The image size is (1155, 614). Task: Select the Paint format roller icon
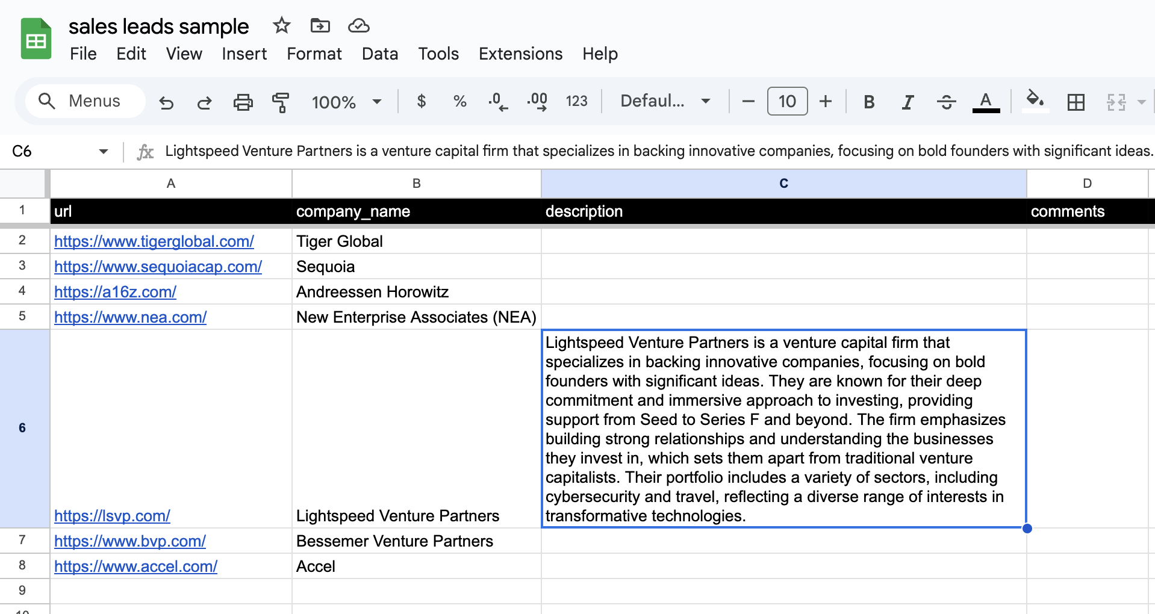[x=281, y=102]
